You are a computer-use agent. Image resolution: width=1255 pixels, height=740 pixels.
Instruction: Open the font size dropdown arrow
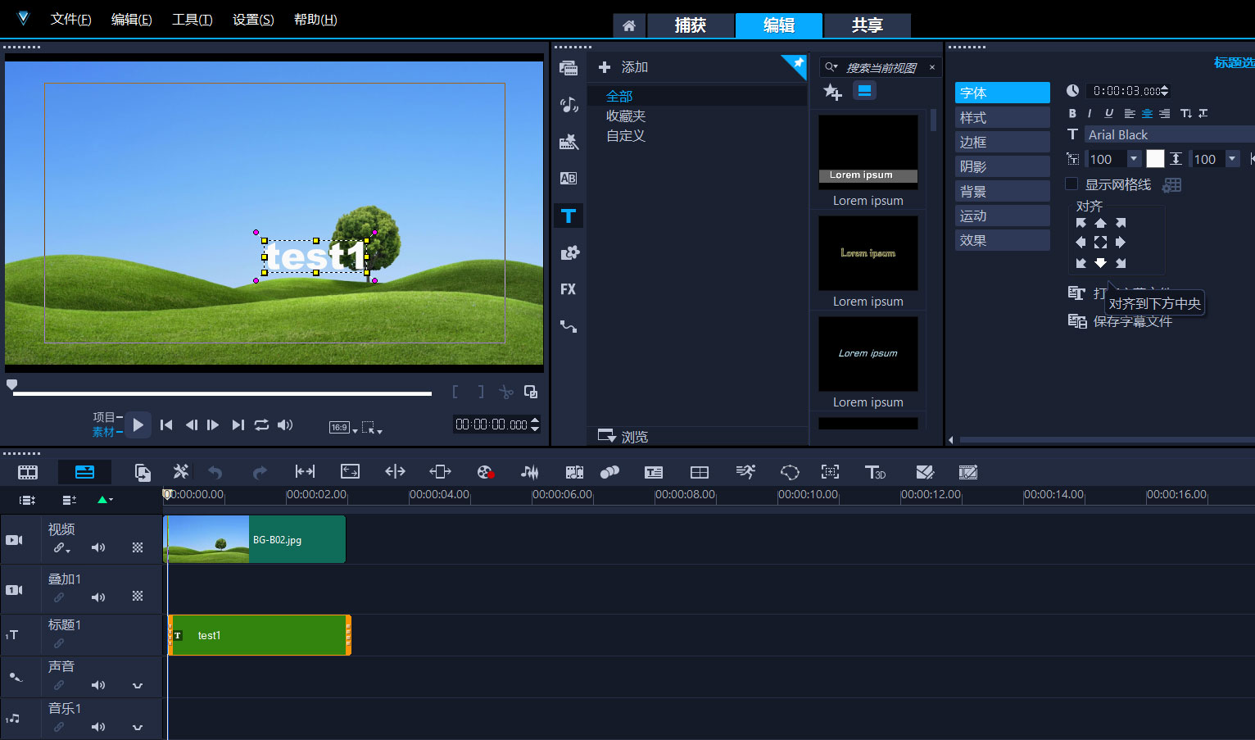tap(1134, 159)
